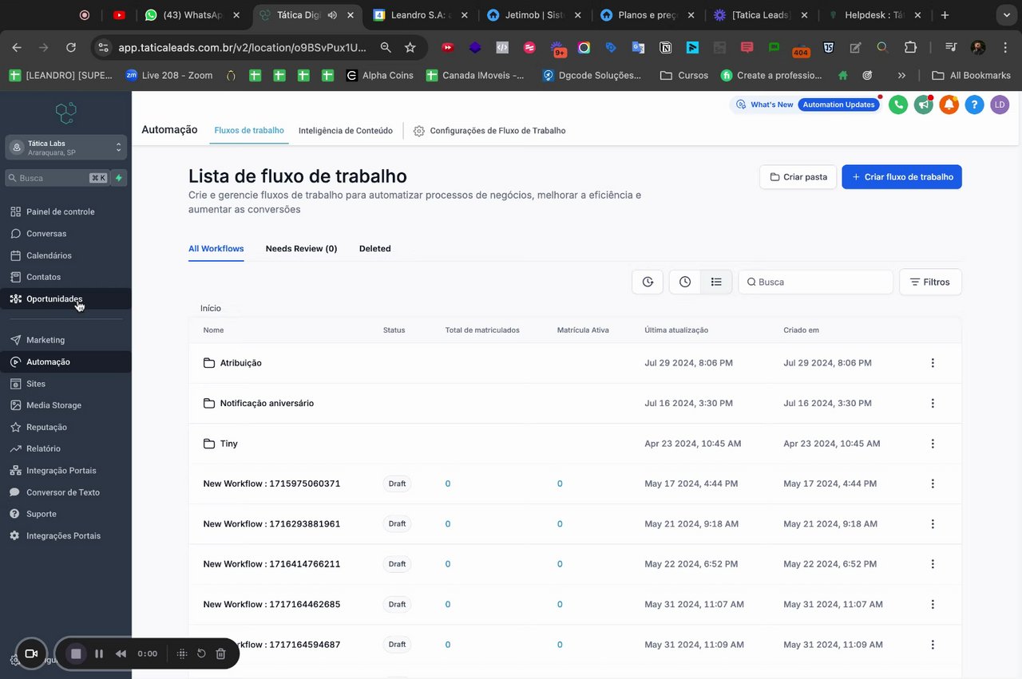Switch to Inteligência de Conteúdo tab
1022x679 pixels.
pyautogui.click(x=346, y=130)
